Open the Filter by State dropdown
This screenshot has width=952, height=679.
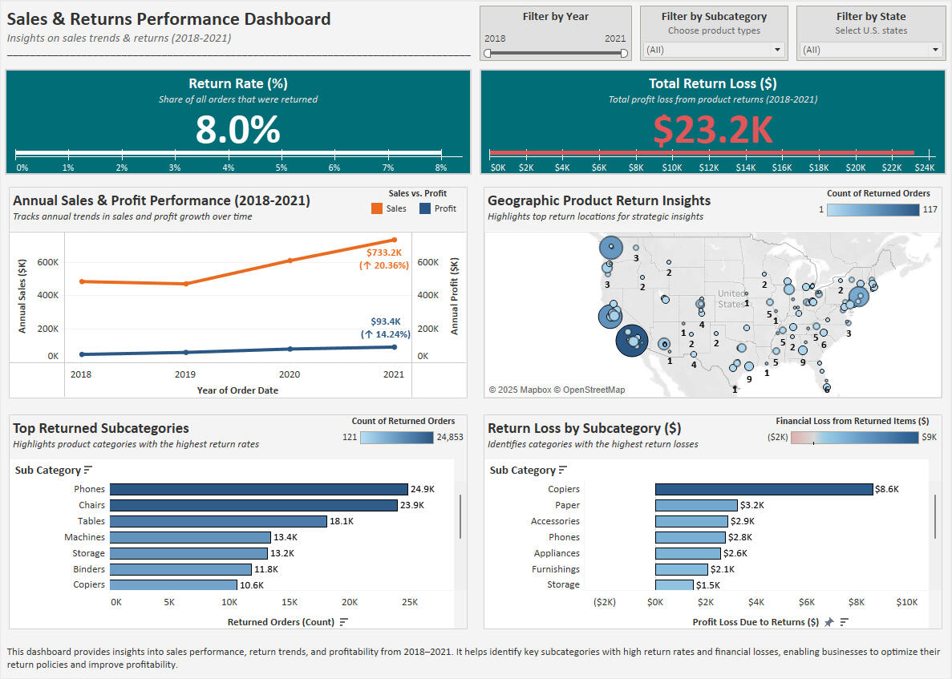[870, 49]
